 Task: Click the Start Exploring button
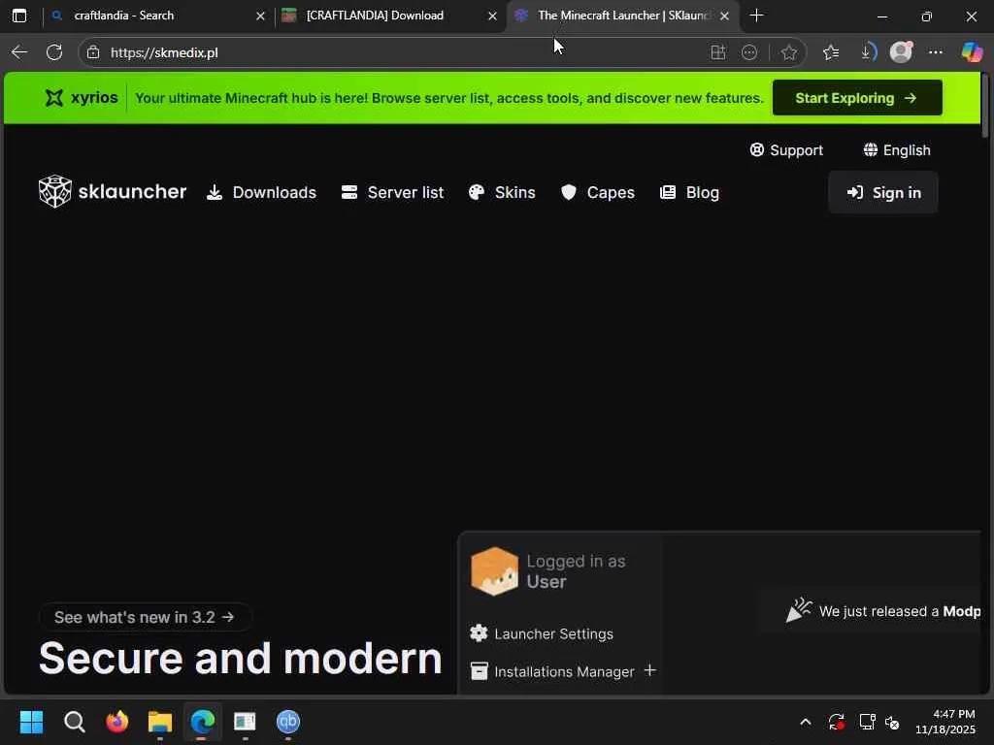[857, 98]
